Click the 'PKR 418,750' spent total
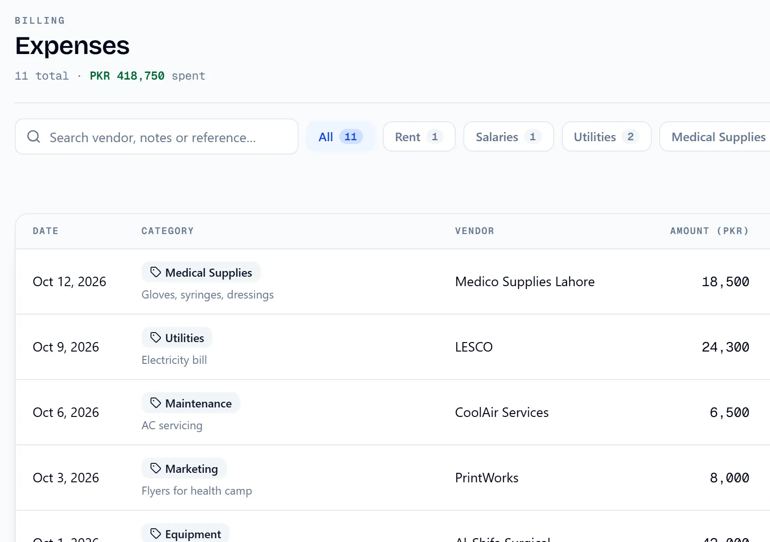The image size is (770, 542). (127, 76)
